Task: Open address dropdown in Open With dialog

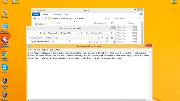Action: [x=78, y=33]
